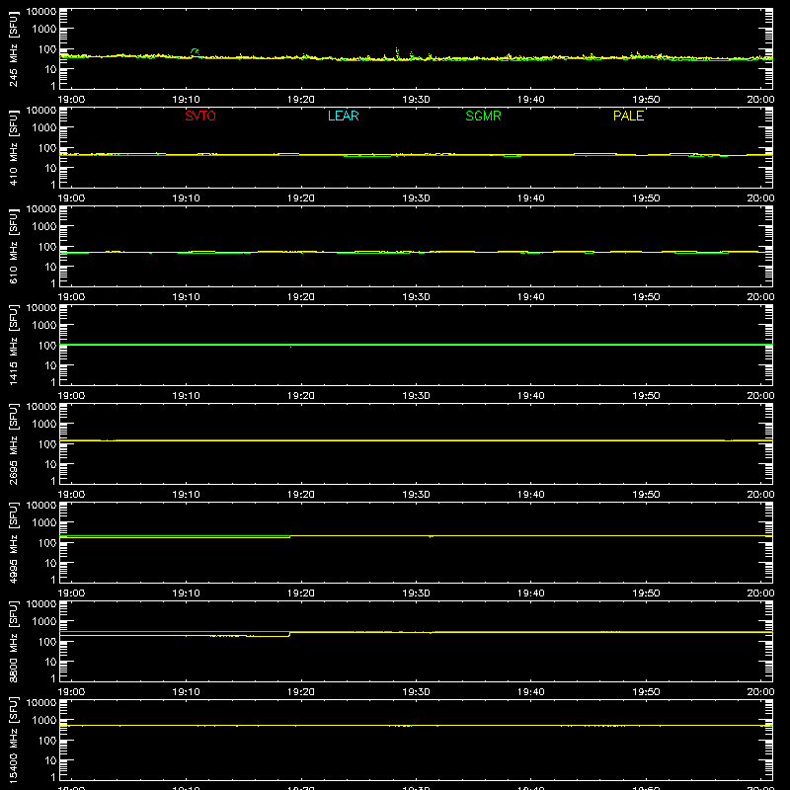The width and height of the screenshot is (790, 790).
Task: Click the 19:00 time label of the 1415 MHz plot
Action: [x=71, y=396]
